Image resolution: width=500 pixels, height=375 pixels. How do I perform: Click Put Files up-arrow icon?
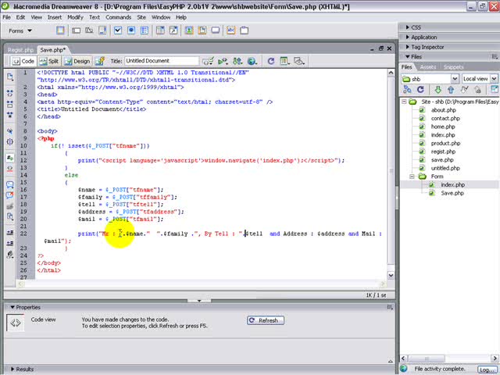tap(452, 91)
